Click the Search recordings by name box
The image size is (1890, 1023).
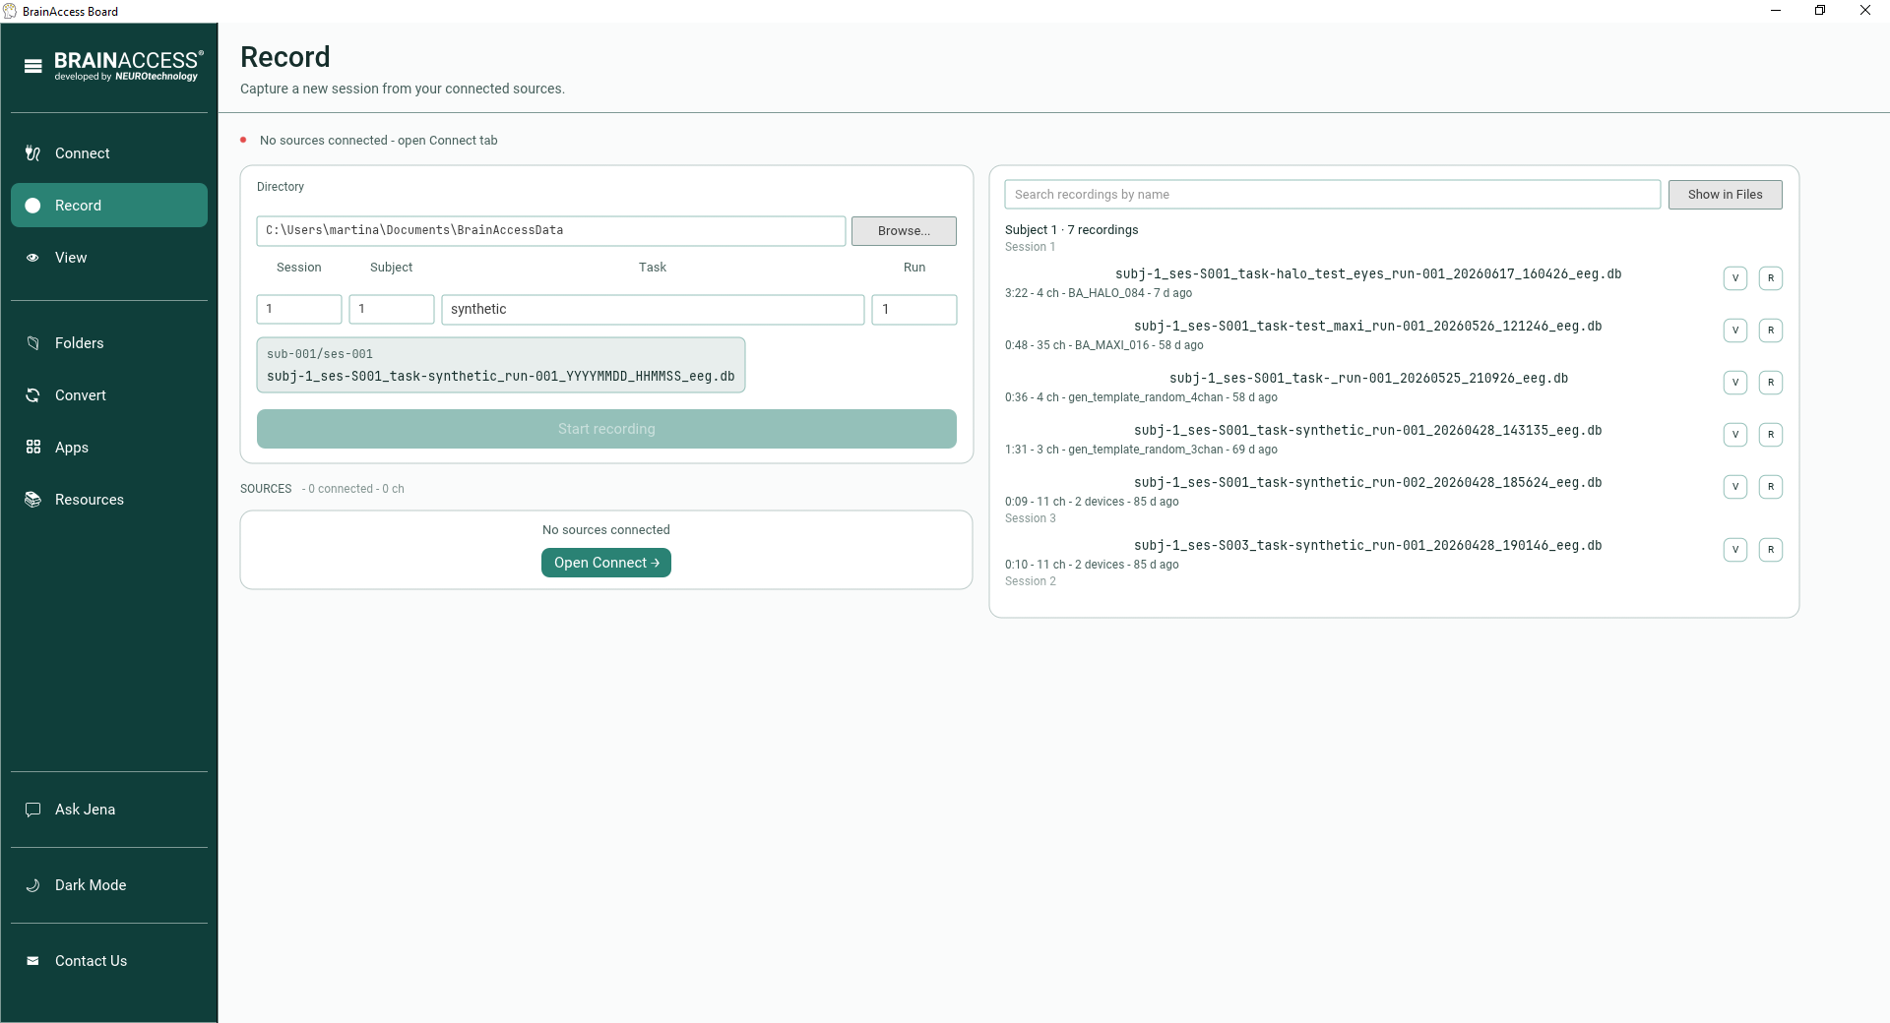coord(1333,195)
